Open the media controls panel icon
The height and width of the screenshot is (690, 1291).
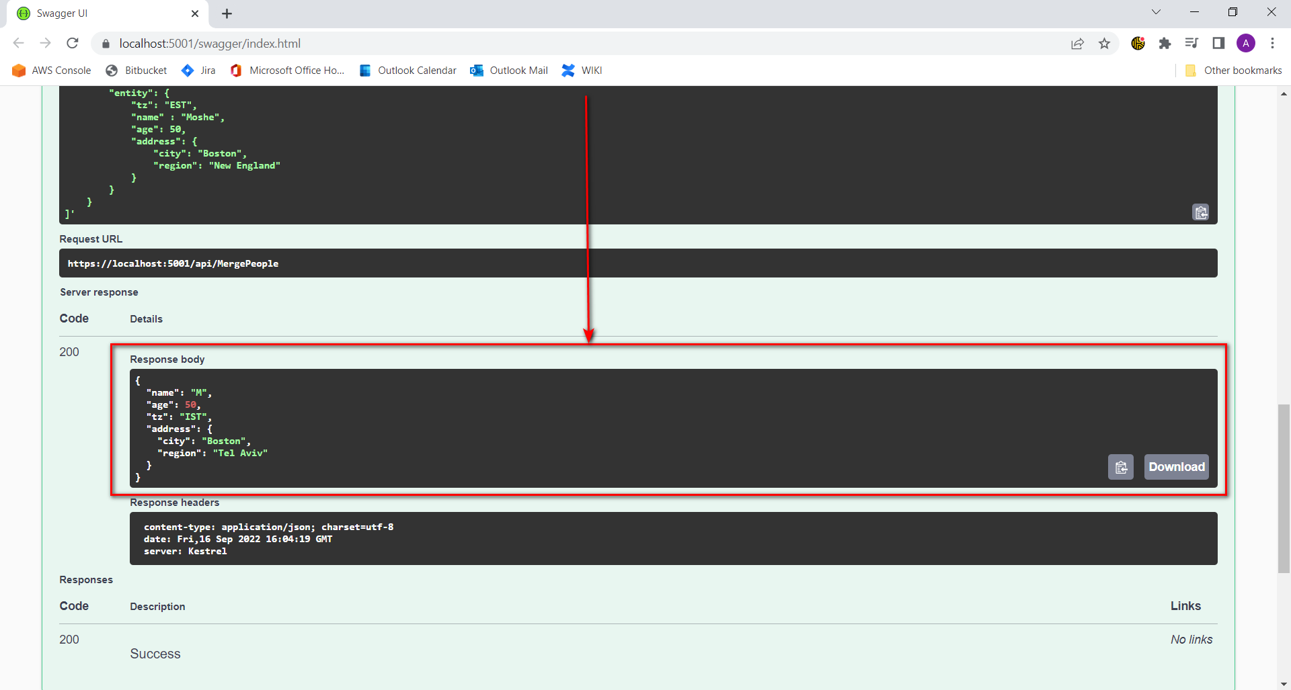point(1192,43)
